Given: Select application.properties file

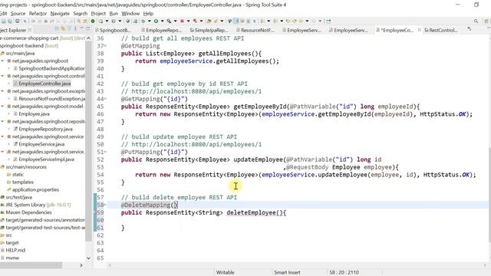Looking at the screenshot, I should click(35, 189).
